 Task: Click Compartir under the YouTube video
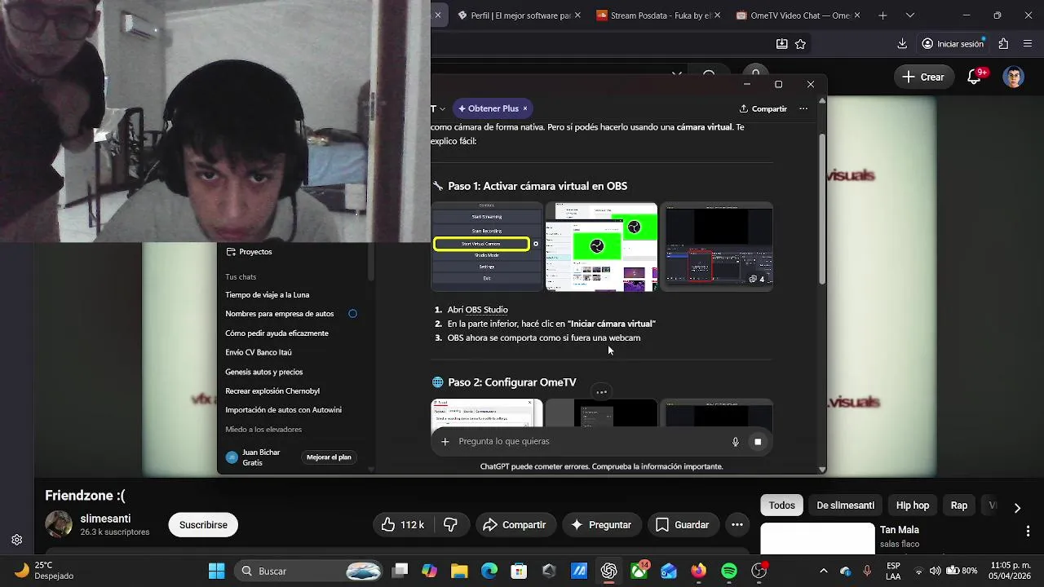pos(515,525)
